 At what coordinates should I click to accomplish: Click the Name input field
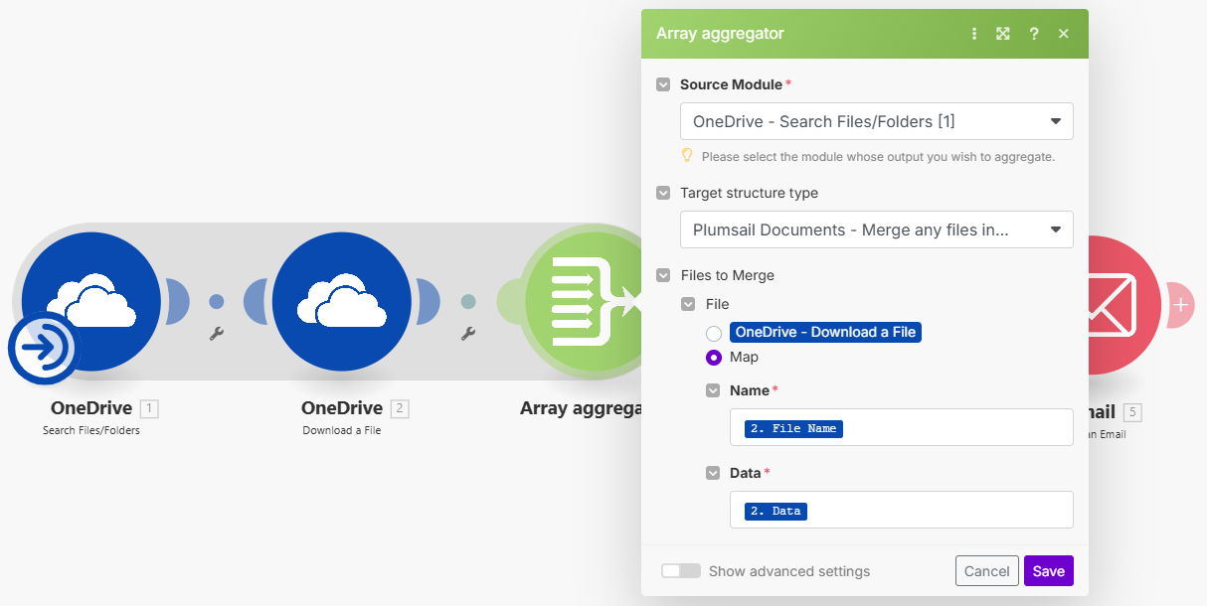tap(902, 427)
